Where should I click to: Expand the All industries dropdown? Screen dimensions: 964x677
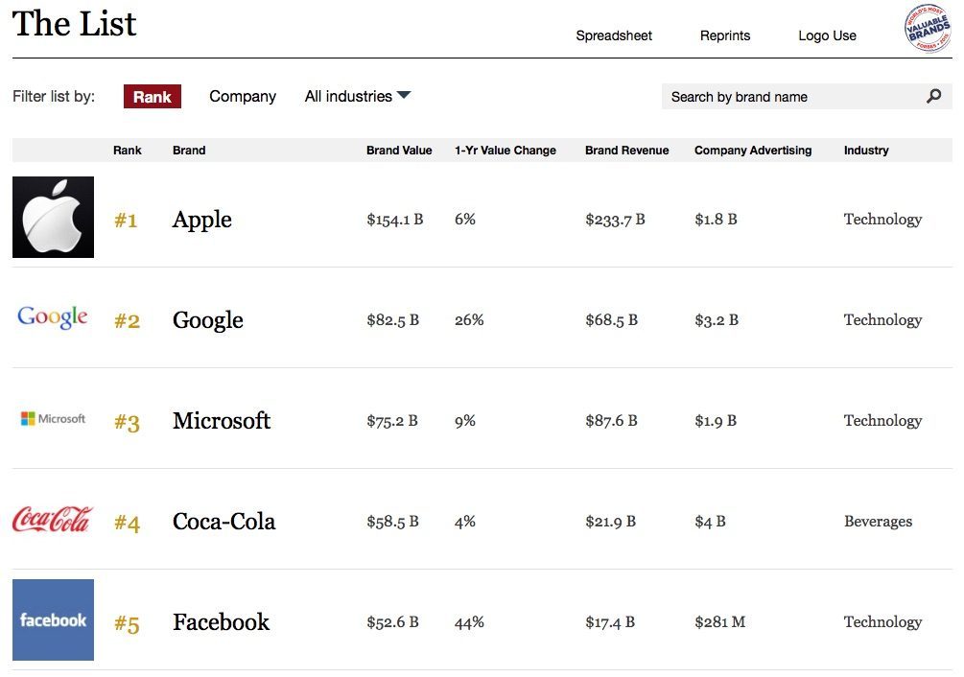[x=357, y=97]
